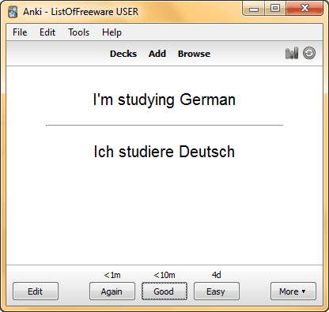Open the Tools menu
The image size is (329, 312).
tap(79, 32)
